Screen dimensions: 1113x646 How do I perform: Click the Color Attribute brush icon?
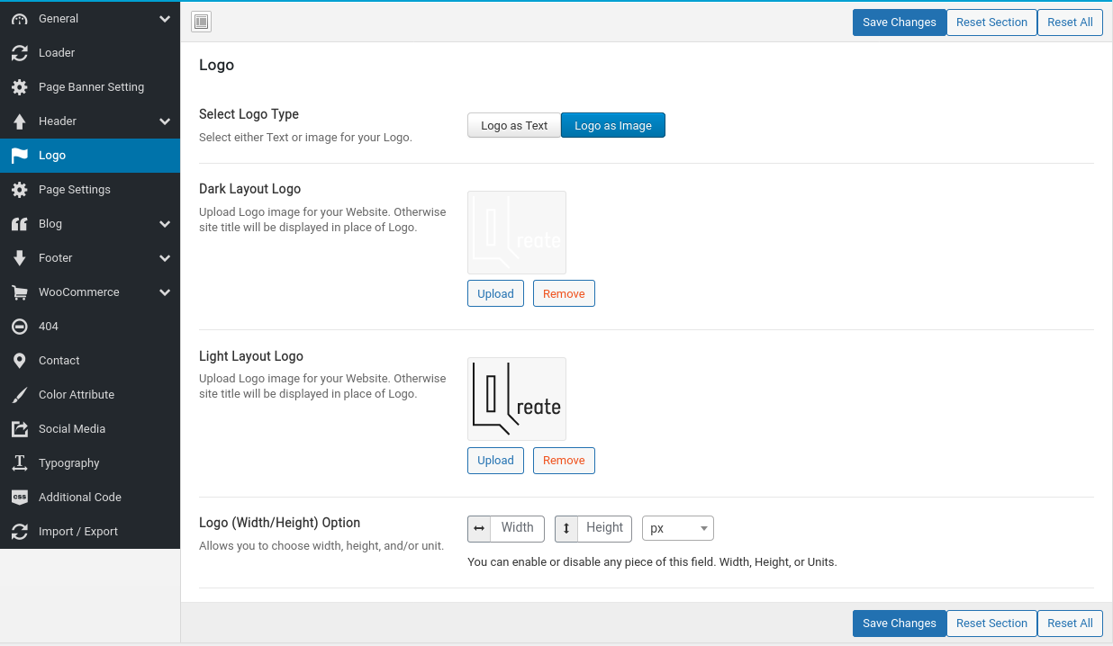click(19, 395)
